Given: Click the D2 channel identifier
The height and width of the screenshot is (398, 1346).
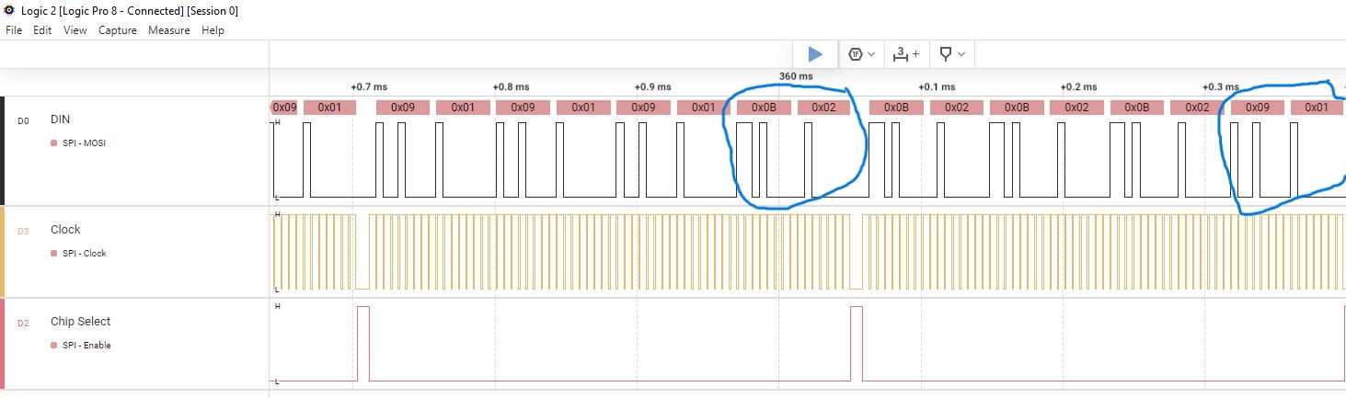Looking at the screenshot, I should 24,323.
